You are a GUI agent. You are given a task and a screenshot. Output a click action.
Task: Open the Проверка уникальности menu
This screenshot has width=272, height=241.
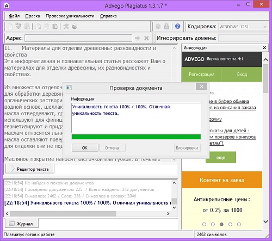pyautogui.click(x=70, y=16)
